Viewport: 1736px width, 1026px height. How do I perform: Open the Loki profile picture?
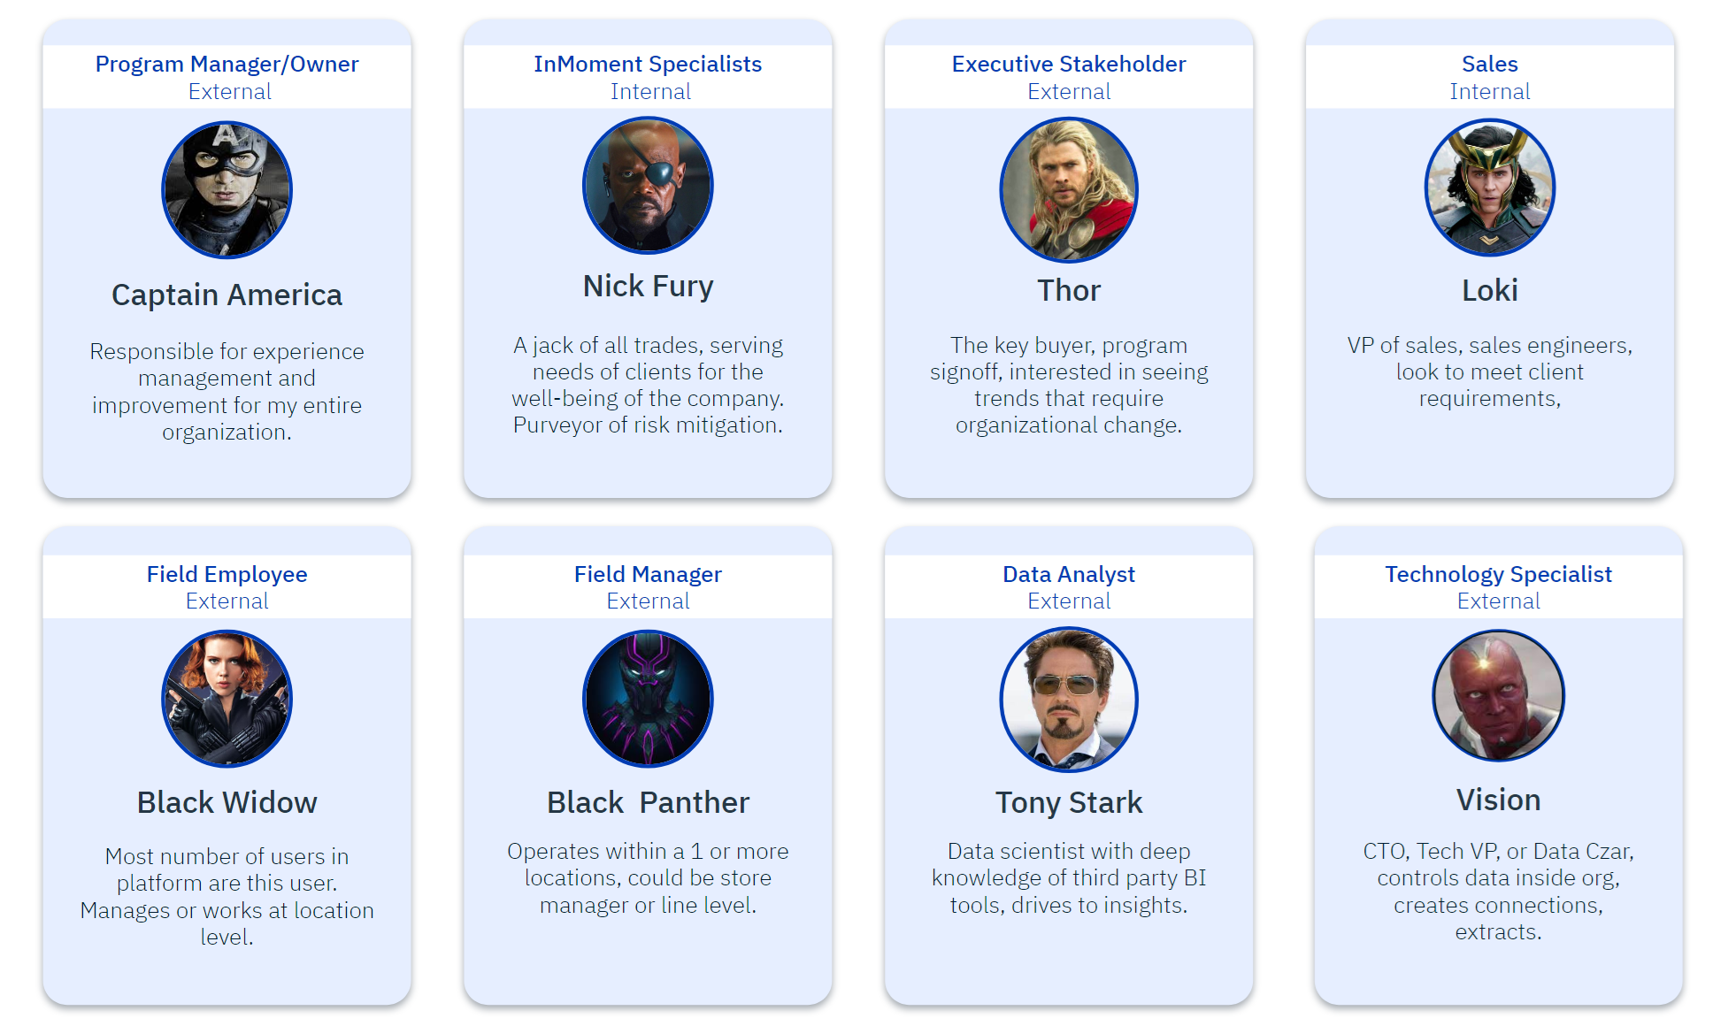(1490, 188)
